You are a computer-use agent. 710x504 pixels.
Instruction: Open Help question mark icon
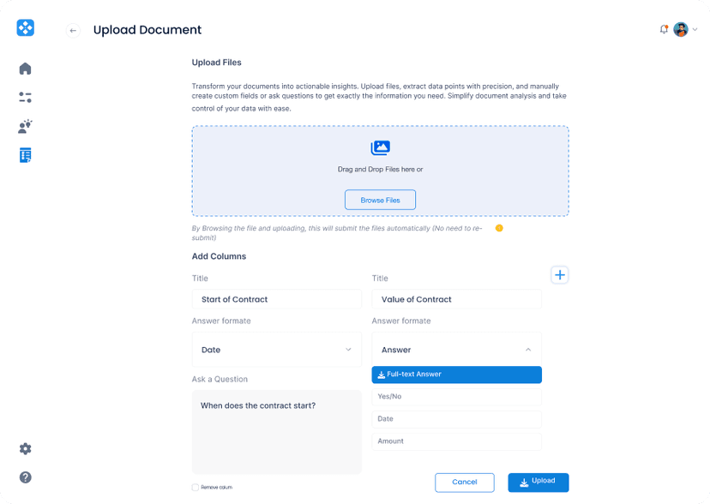(x=26, y=477)
